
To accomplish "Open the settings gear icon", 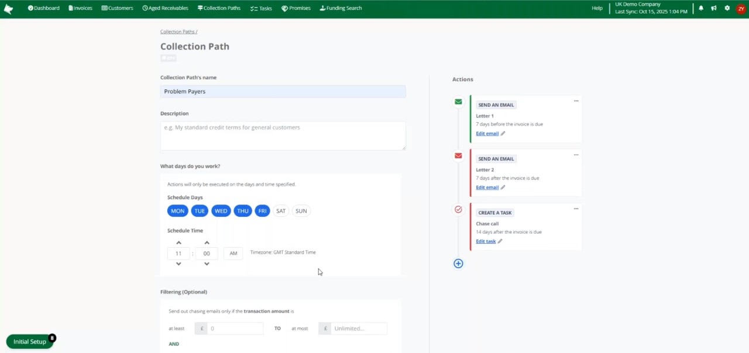I will pos(726,8).
